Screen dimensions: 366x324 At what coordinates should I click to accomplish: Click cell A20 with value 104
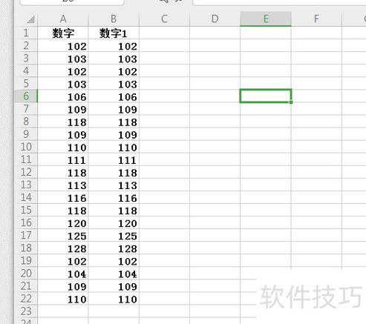pyautogui.click(x=63, y=273)
